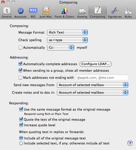
Task: Close the Composing preferences window
Action: pyautogui.click(x=3, y=2)
